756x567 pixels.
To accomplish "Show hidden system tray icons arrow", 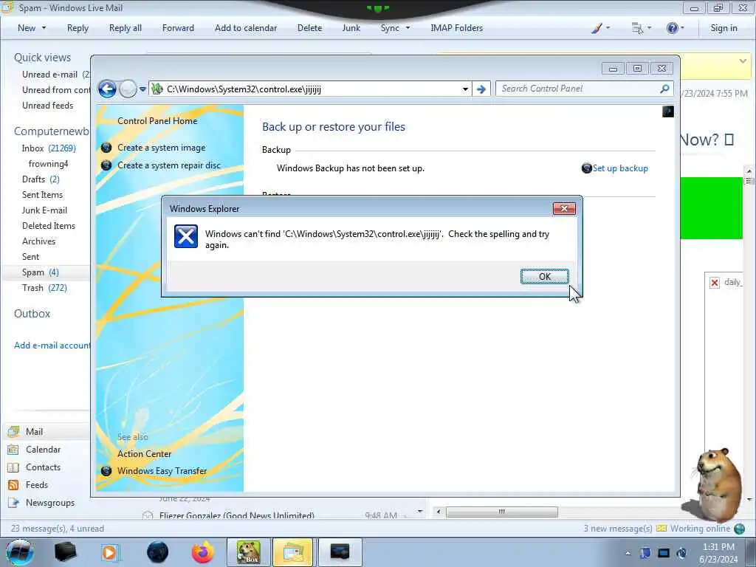I will tap(628, 554).
